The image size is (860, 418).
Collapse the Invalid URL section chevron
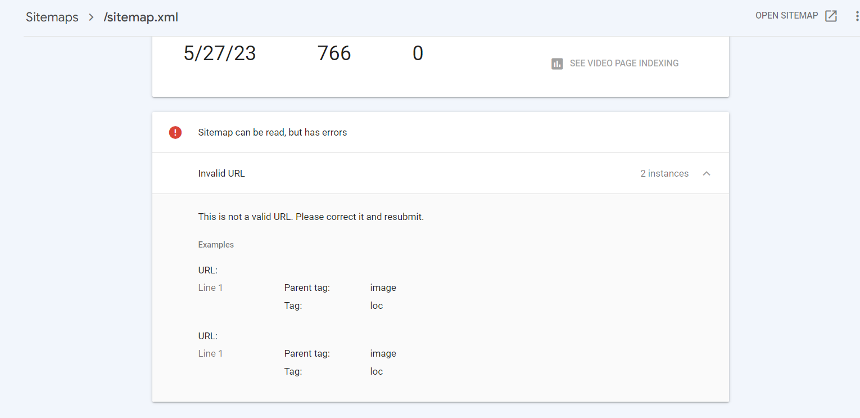pos(707,173)
